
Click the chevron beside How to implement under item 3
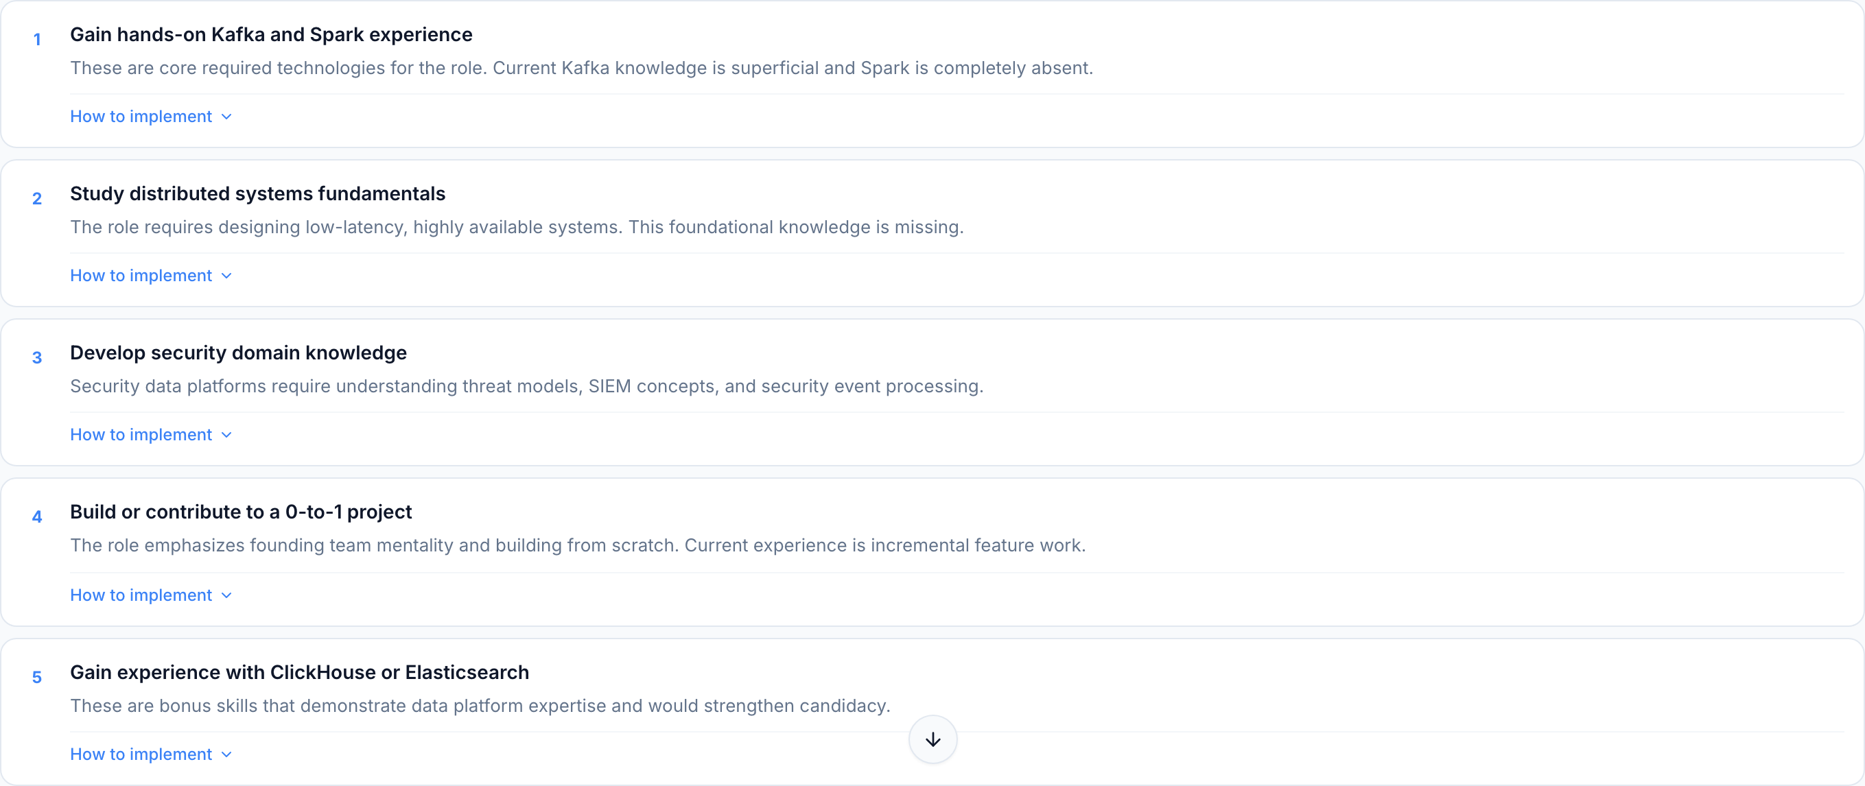[225, 434]
